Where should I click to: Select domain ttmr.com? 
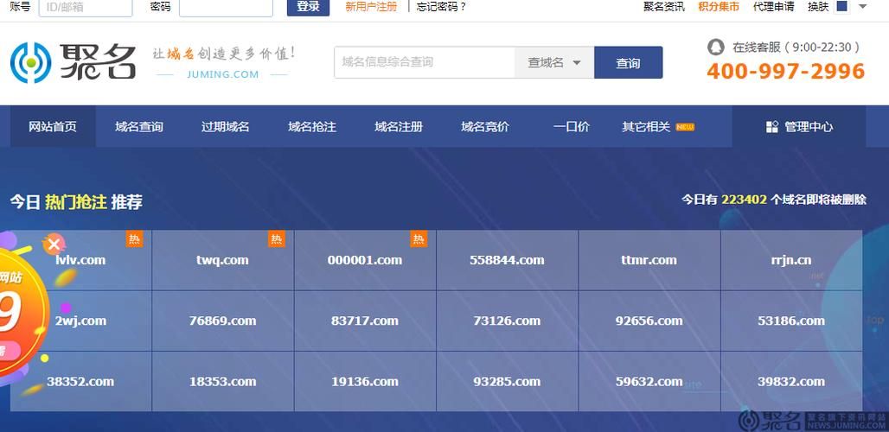coord(649,260)
